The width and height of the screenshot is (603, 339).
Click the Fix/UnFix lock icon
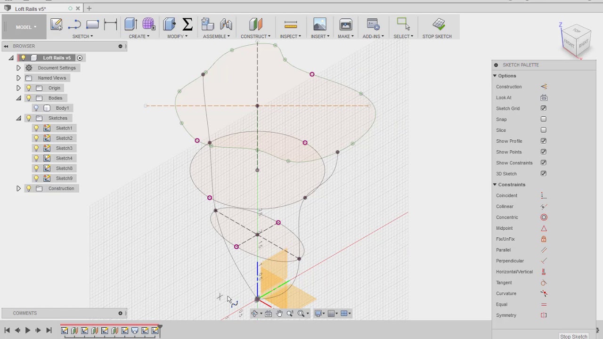pos(544,239)
